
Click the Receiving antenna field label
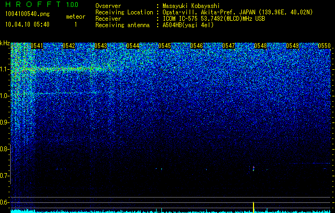point(122,25)
